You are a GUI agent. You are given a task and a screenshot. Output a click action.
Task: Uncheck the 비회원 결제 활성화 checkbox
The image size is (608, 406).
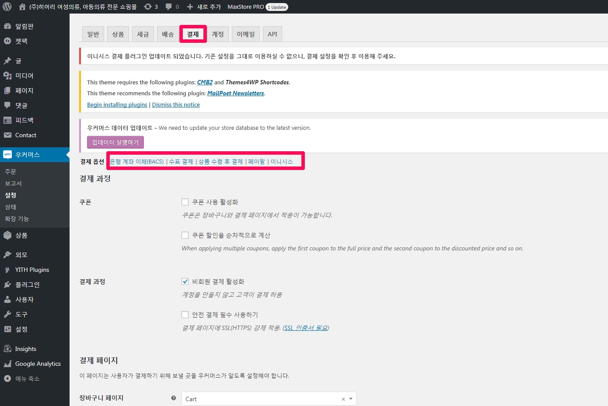point(185,281)
